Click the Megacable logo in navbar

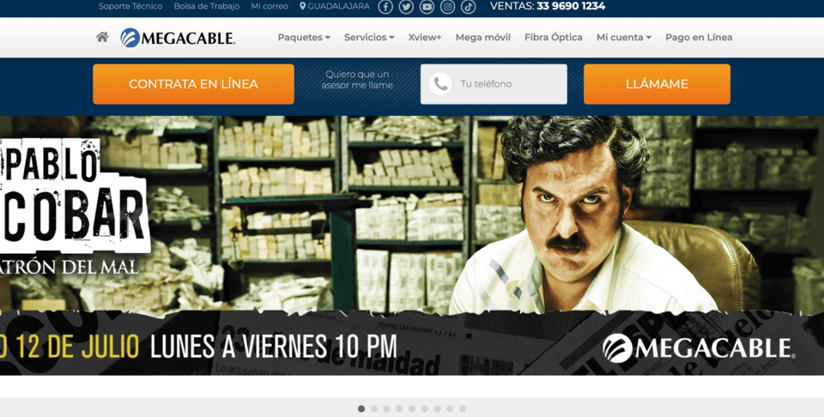click(178, 37)
